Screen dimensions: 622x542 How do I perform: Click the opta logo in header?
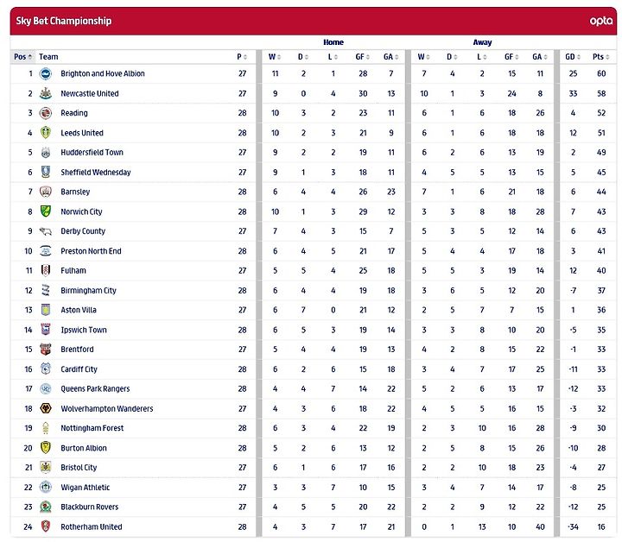pyautogui.click(x=600, y=21)
